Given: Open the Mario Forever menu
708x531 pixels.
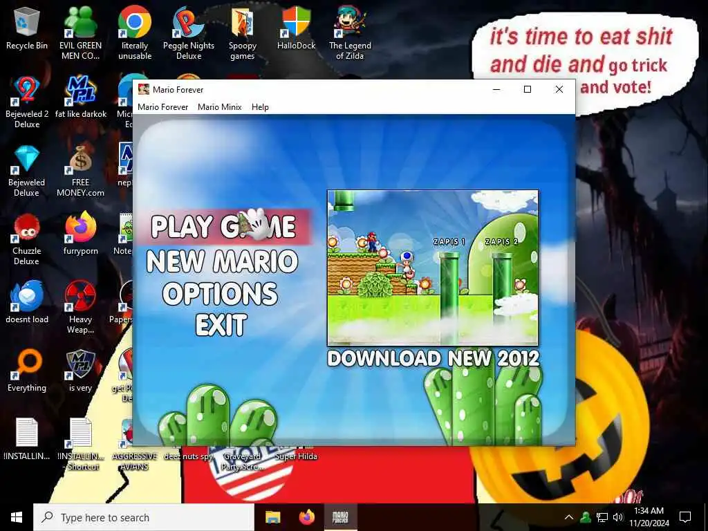Looking at the screenshot, I should [162, 107].
